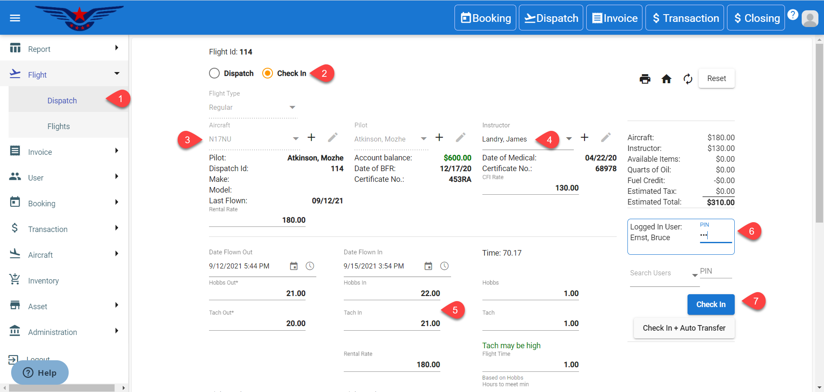Click the home icon
The width and height of the screenshot is (824, 392).
pyautogui.click(x=666, y=79)
